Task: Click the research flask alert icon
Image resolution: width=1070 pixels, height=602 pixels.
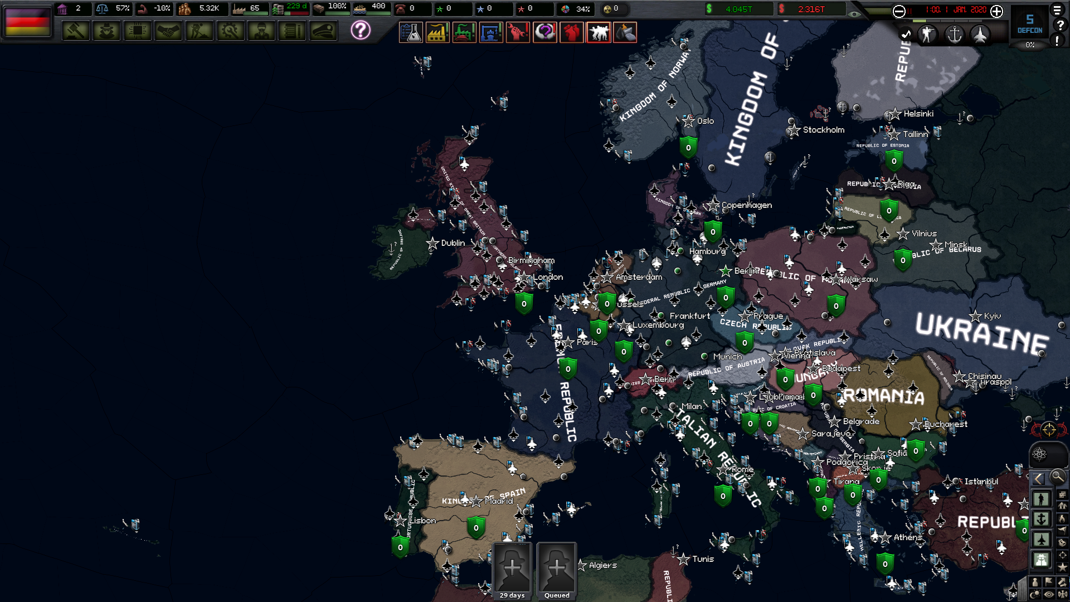Action: [411, 32]
